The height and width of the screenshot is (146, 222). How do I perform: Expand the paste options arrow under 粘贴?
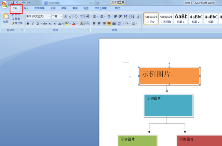click(6, 25)
